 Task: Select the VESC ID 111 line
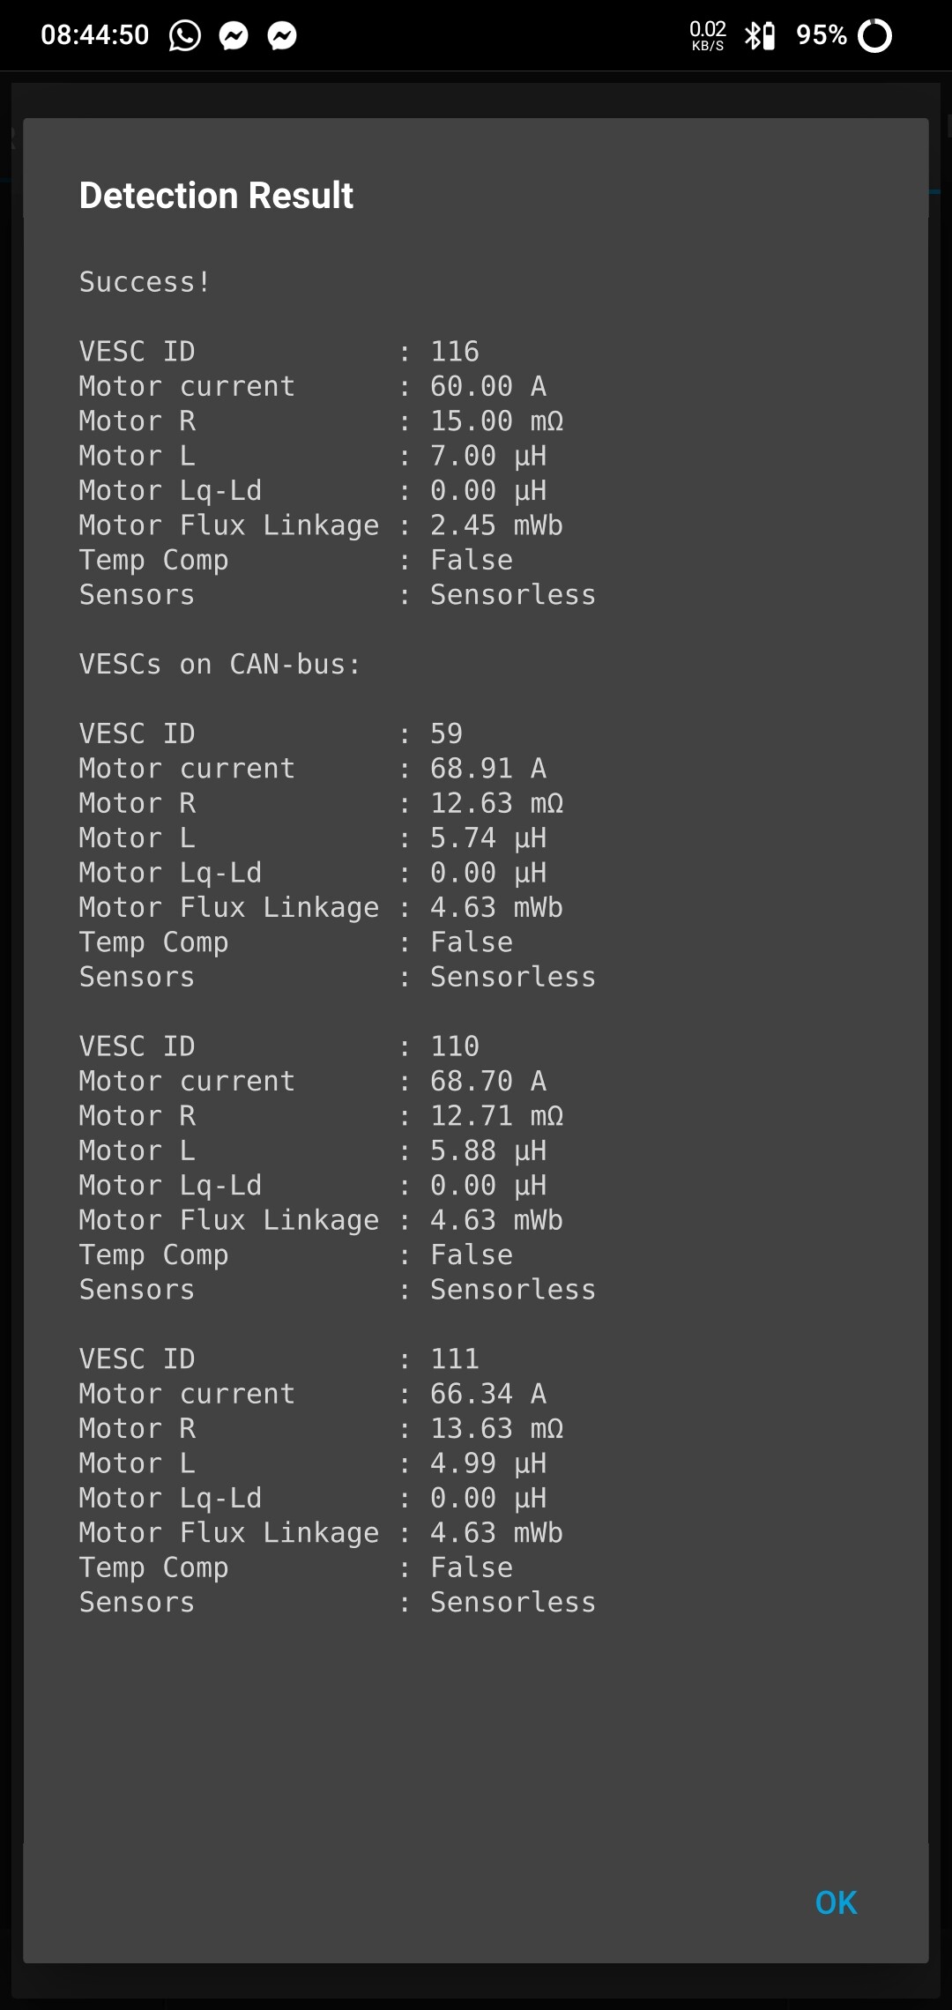click(x=279, y=1359)
